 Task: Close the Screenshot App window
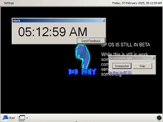point(153,58)
